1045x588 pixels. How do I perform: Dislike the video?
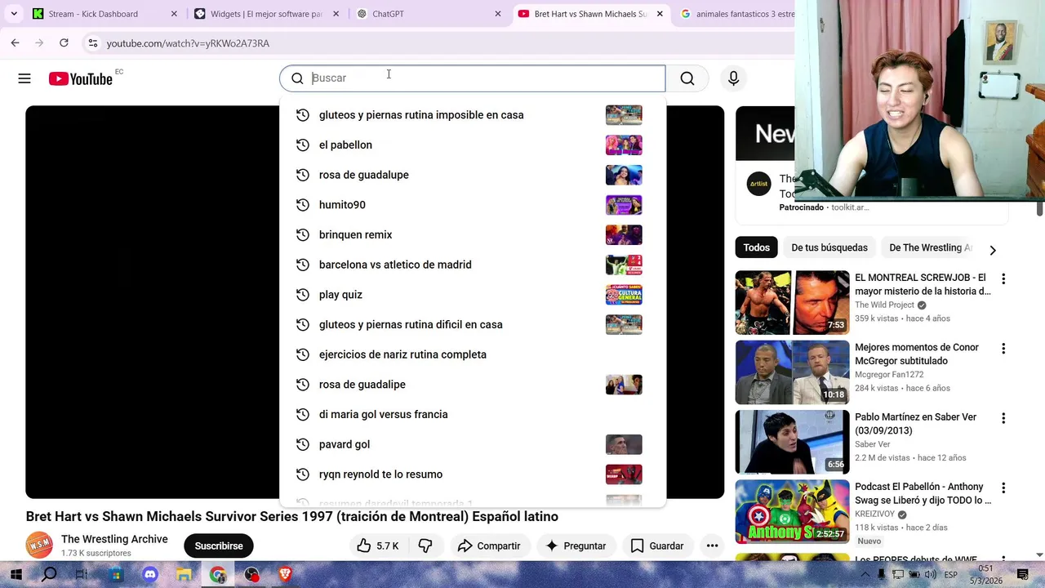pyautogui.click(x=425, y=546)
